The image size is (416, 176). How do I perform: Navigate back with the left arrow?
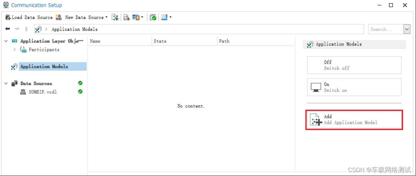click(8, 29)
